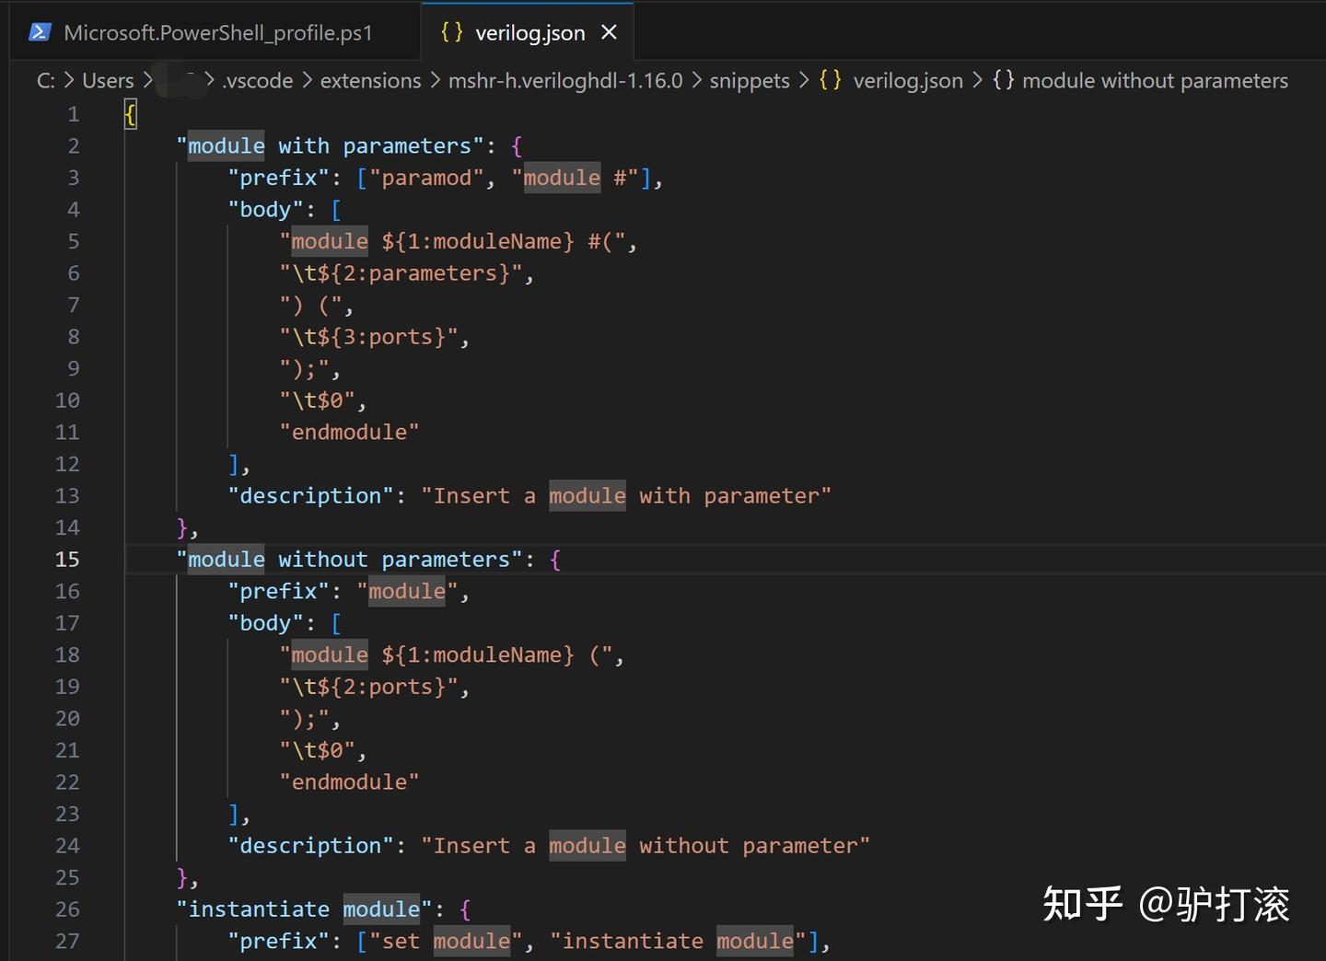Close the verilog.json editor tab

(x=609, y=31)
